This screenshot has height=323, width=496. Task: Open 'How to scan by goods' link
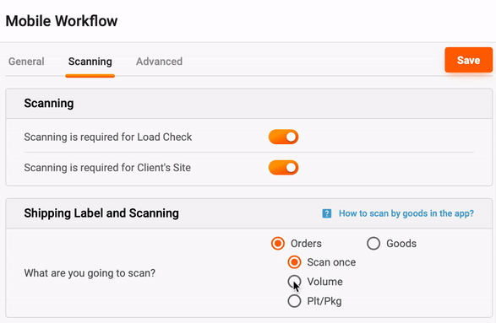coord(406,213)
